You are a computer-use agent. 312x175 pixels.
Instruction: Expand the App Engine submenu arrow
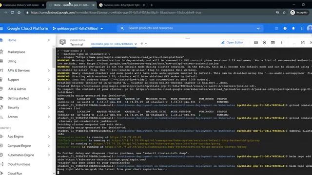pyautogui.click(x=49, y=137)
